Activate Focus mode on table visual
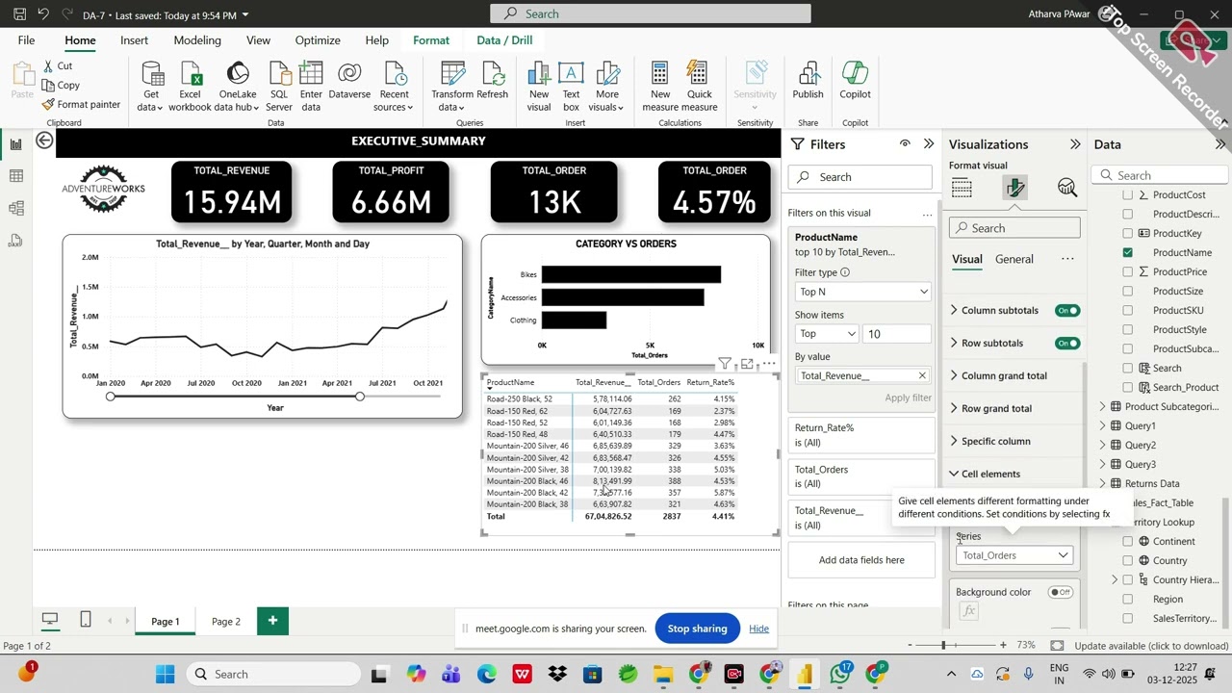This screenshot has height=693, width=1232. click(x=747, y=364)
